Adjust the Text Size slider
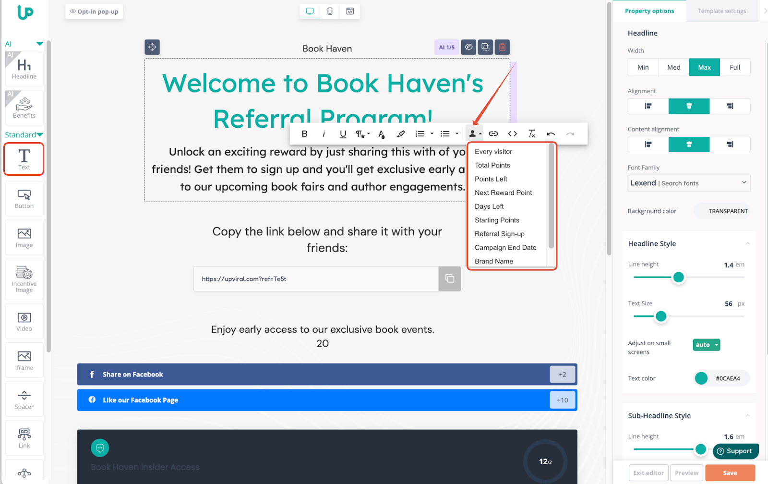768x484 pixels. 661,316
